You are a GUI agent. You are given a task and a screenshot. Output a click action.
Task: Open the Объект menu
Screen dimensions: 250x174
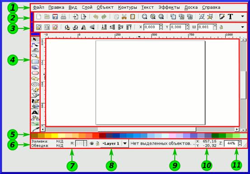click(x=105, y=7)
